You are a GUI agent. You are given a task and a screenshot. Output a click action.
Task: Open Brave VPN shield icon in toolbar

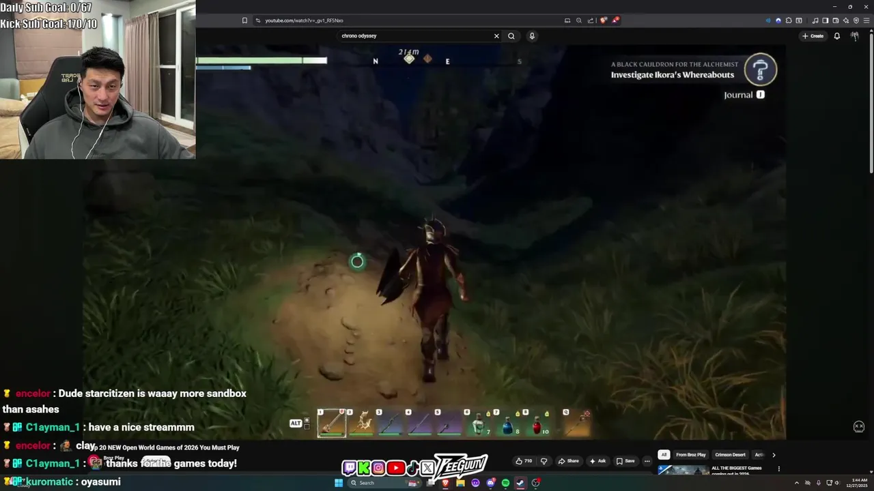tap(856, 20)
